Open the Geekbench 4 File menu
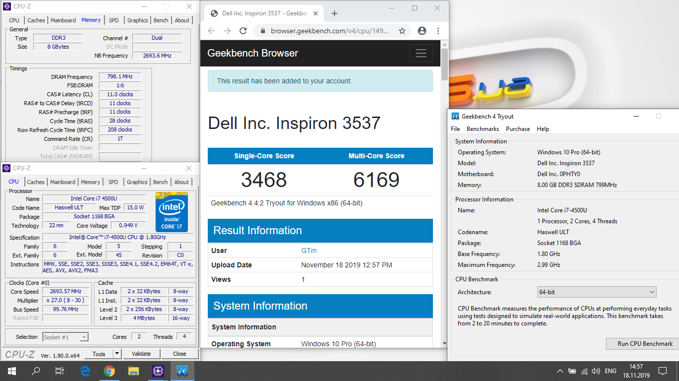 (455, 129)
